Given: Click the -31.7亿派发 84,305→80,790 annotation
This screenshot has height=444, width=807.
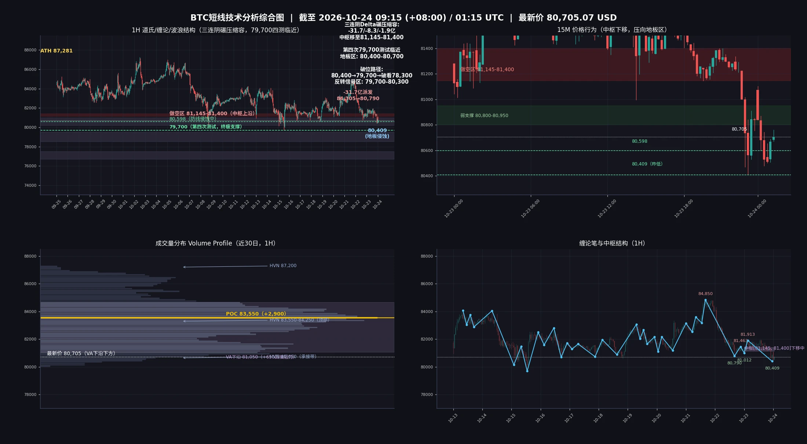Looking at the screenshot, I should 358,95.
